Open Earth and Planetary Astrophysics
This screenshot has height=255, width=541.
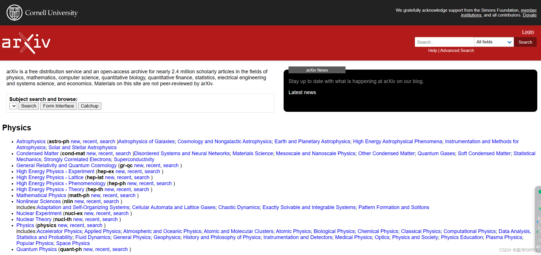point(312,141)
